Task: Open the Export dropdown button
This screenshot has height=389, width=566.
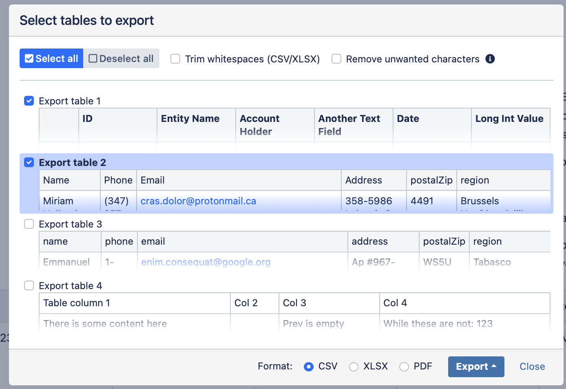Action: pos(476,367)
